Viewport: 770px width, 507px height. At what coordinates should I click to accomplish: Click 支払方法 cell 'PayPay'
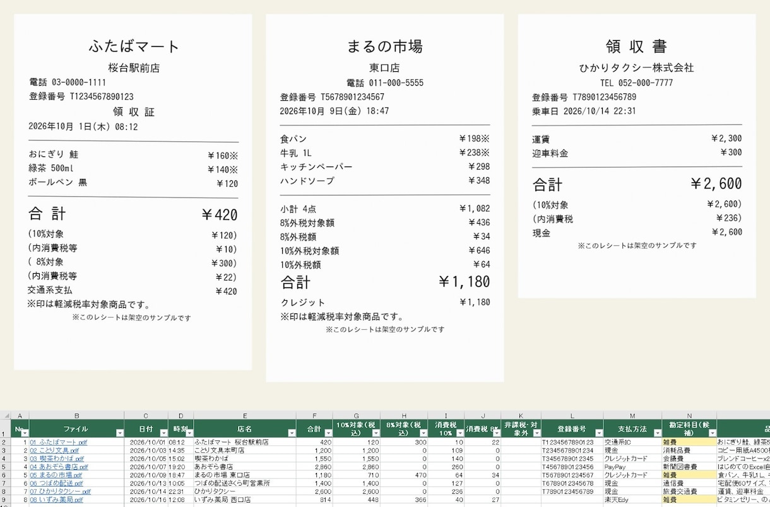point(632,467)
